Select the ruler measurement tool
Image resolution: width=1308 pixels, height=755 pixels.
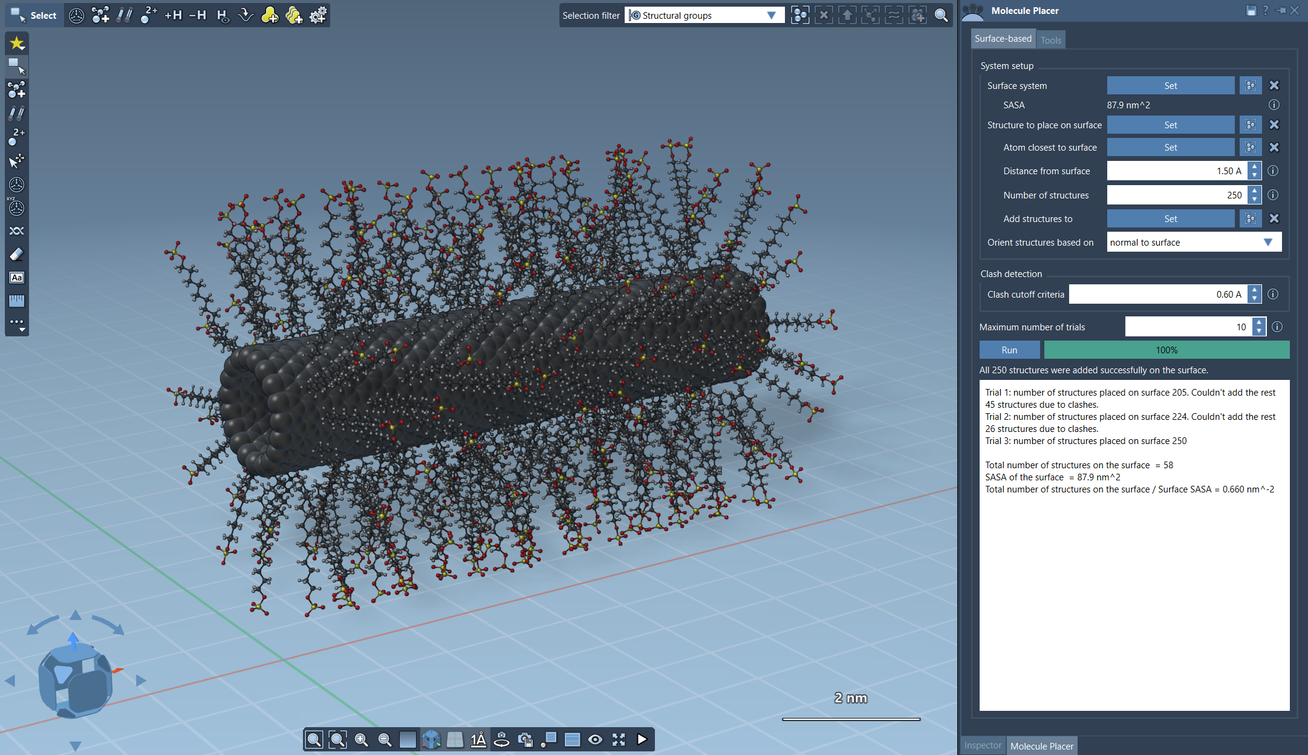(16, 301)
